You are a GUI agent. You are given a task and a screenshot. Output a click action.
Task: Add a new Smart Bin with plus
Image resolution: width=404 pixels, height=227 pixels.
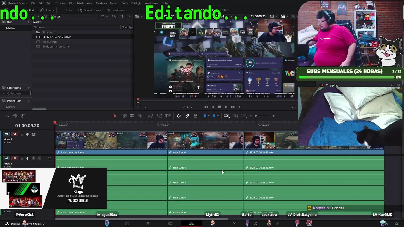pyautogui.click(x=28, y=88)
